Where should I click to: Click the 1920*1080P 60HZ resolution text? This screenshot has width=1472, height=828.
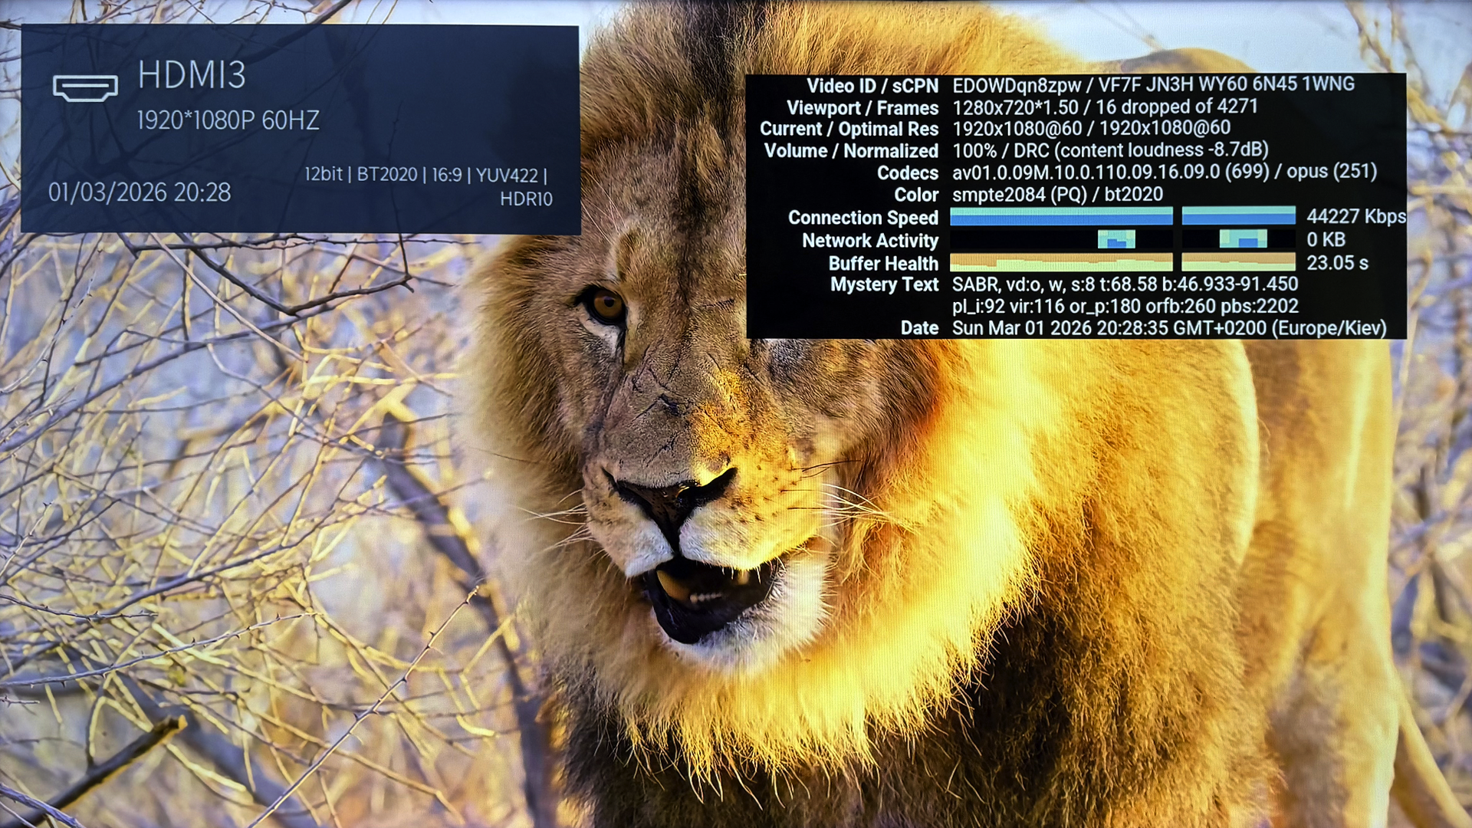pyautogui.click(x=228, y=120)
